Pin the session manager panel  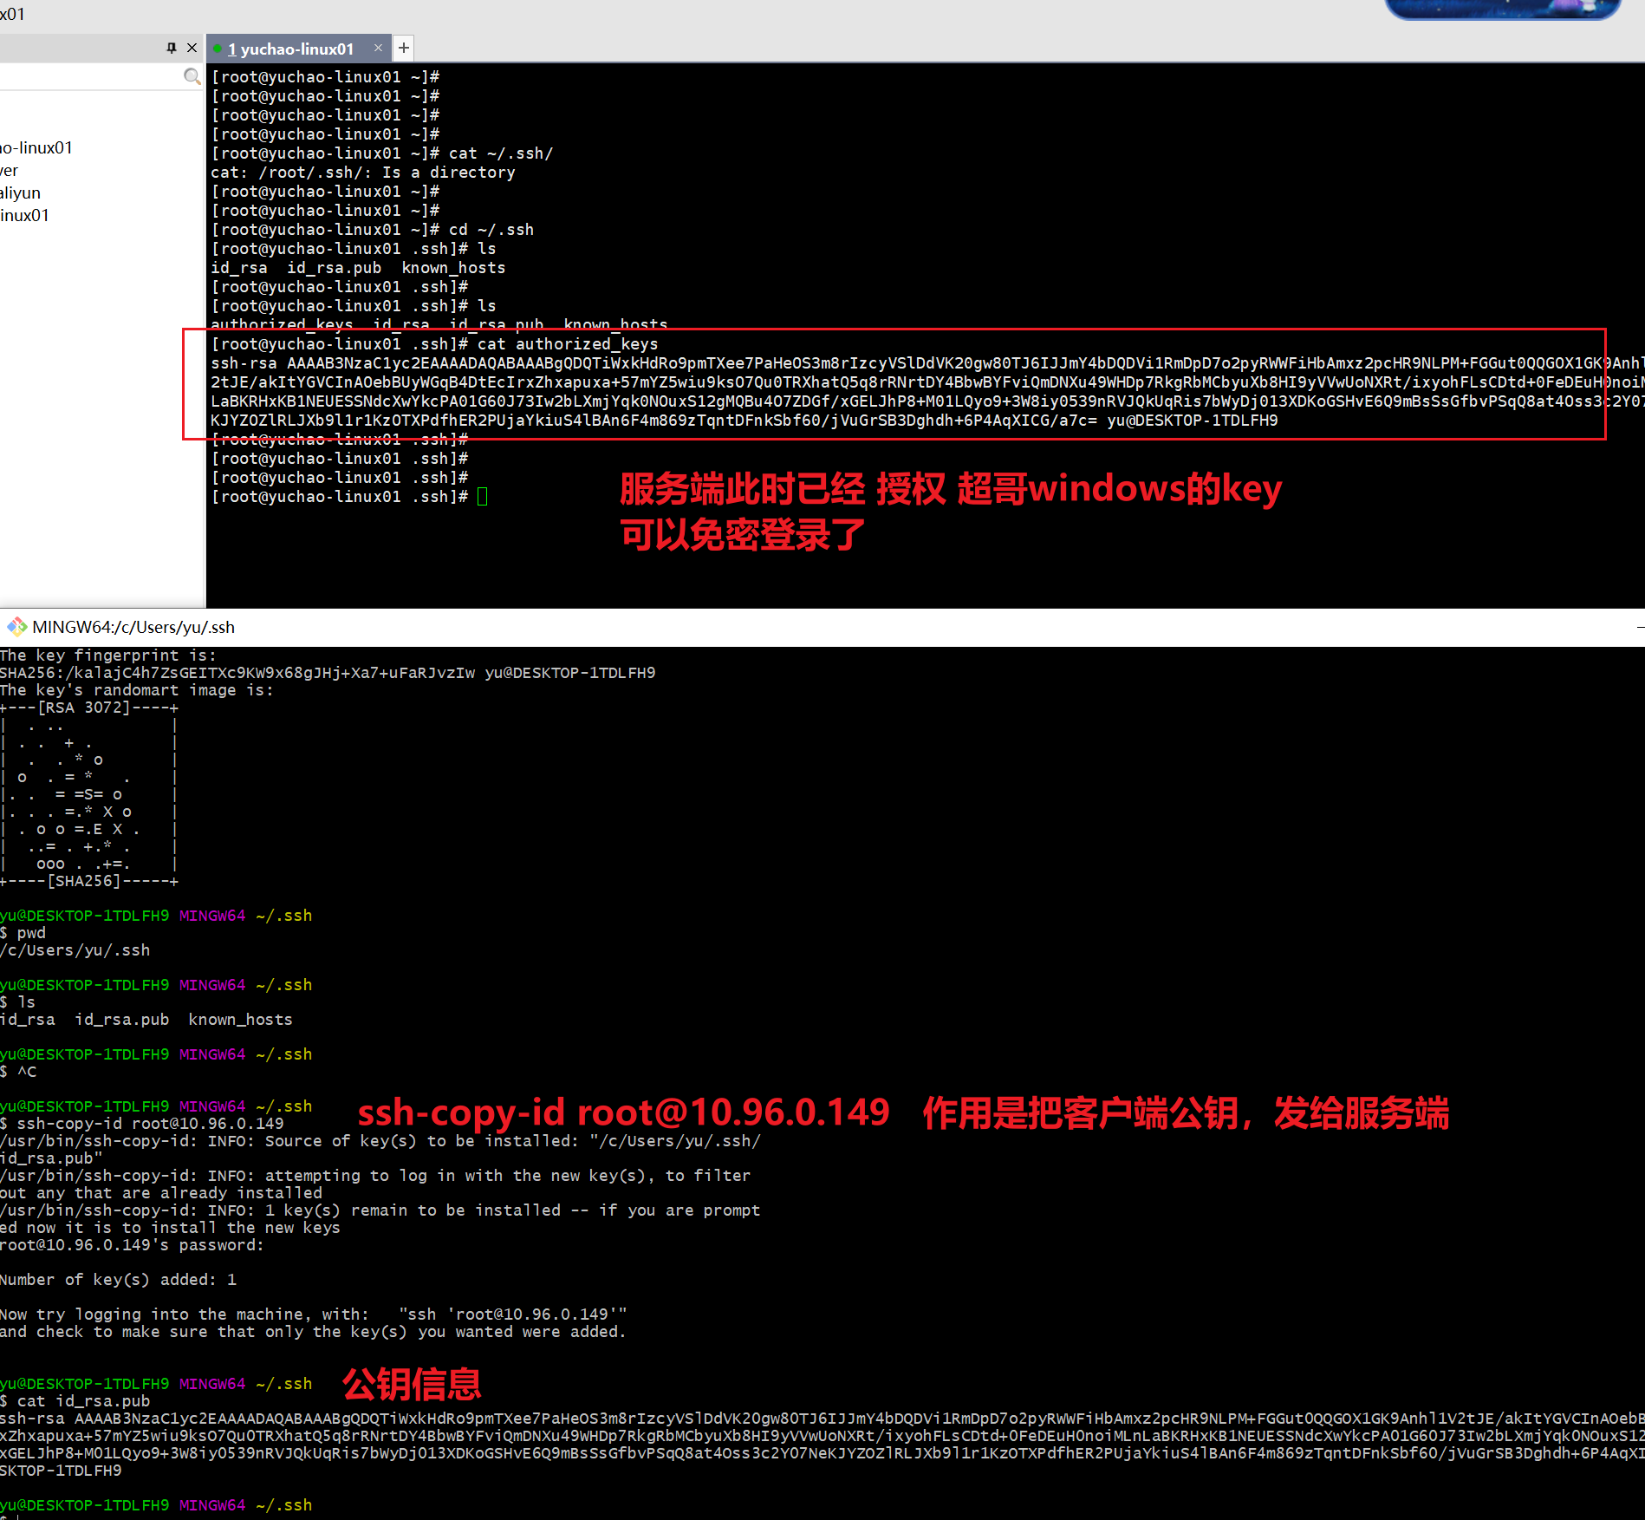172,49
